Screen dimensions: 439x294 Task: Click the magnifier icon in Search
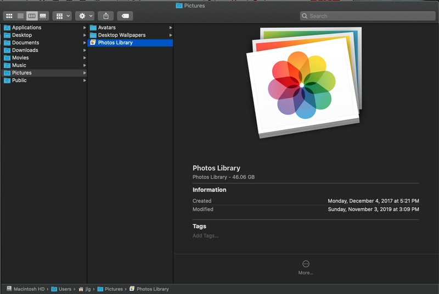pos(305,16)
